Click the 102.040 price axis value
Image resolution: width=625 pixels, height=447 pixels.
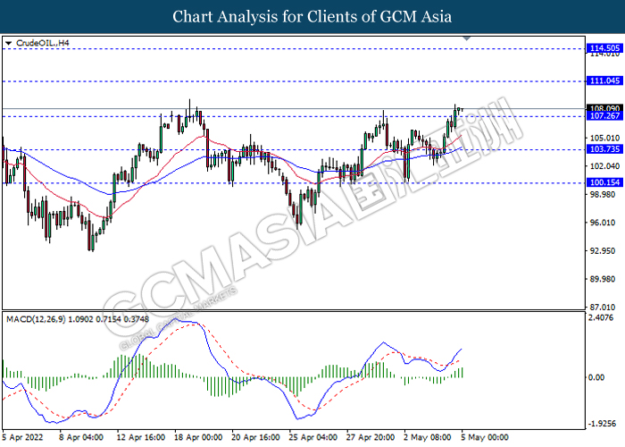[604, 166]
